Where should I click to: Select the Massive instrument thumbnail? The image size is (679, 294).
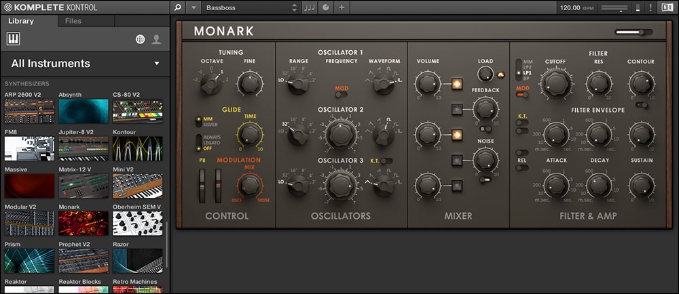tap(29, 186)
